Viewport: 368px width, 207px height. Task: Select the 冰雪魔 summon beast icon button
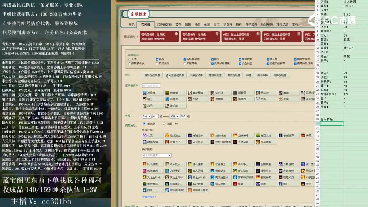[x=152, y=93]
